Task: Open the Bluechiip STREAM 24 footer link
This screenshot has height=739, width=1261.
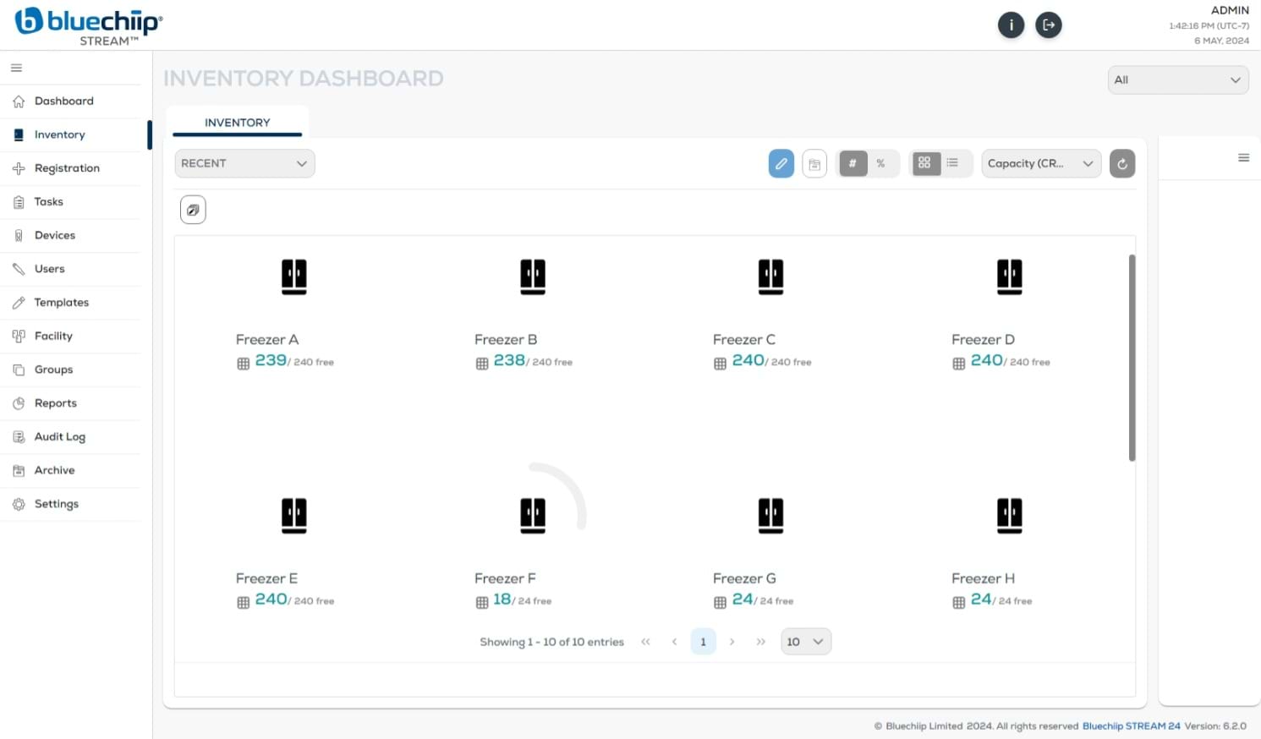Action: point(1131,726)
